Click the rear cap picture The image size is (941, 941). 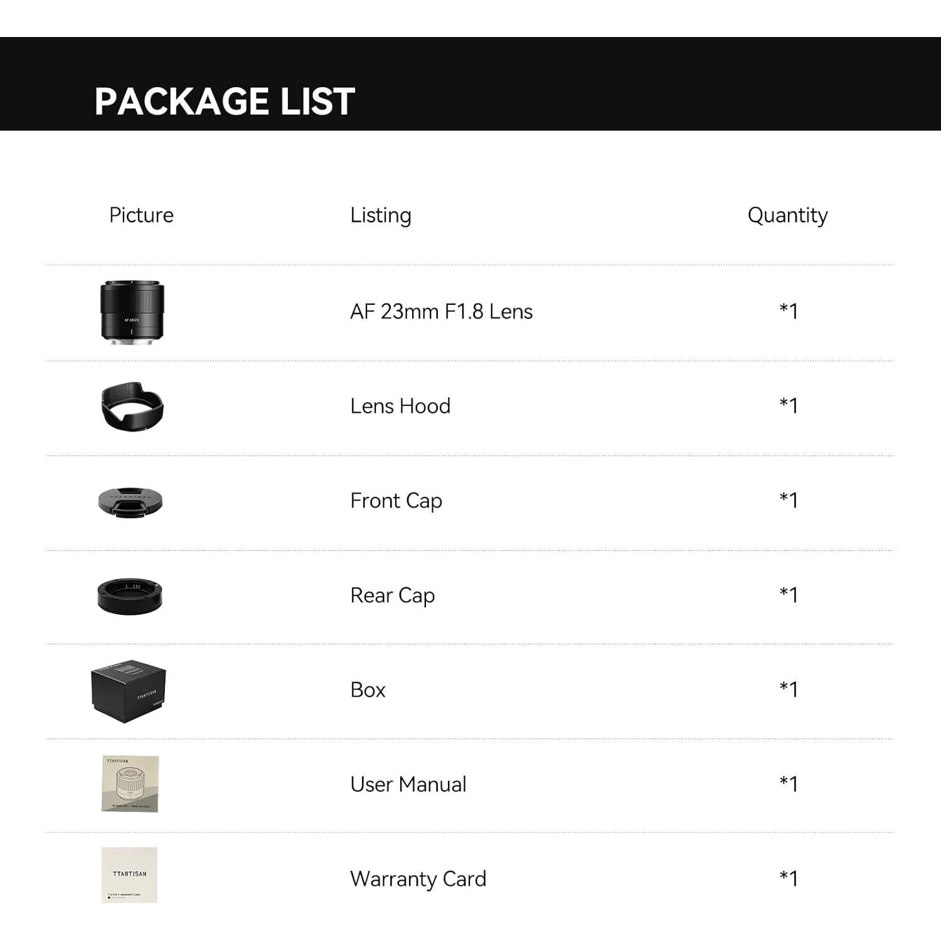coord(130,596)
